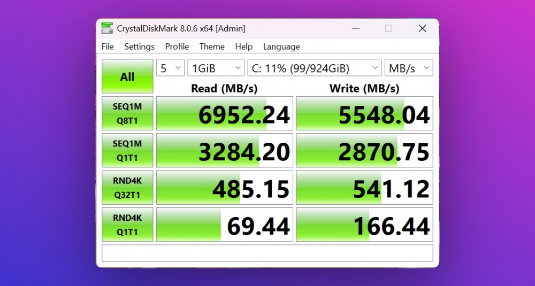535x286 pixels.
Task: Open the Language menu
Action: tap(281, 47)
